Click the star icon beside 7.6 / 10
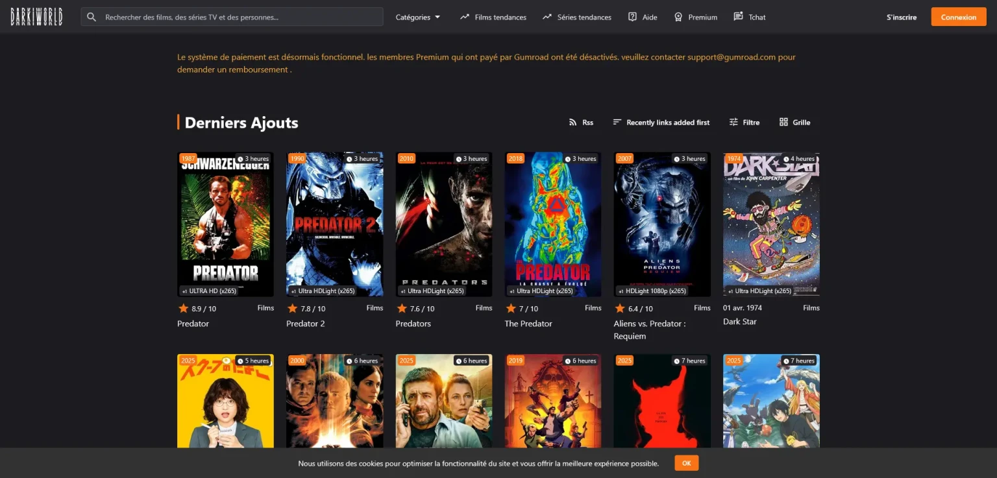The height and width of the screenshot is (478, 997). click(402, 308)
